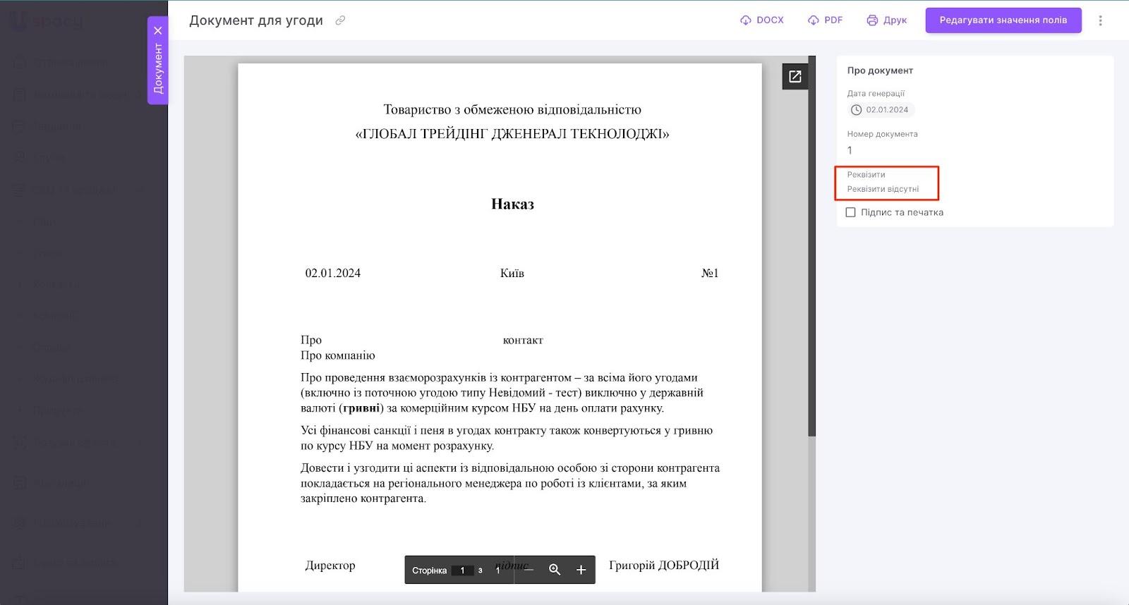The width and height of the screenshot is (1129, 605).
Task: Click the Сторінка page number field
Action: [462, 570]
